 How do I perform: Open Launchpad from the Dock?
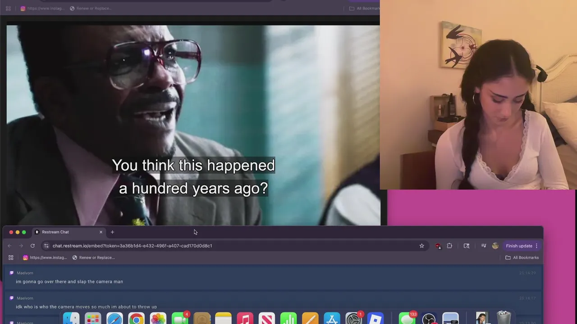(x=93, y=318)
